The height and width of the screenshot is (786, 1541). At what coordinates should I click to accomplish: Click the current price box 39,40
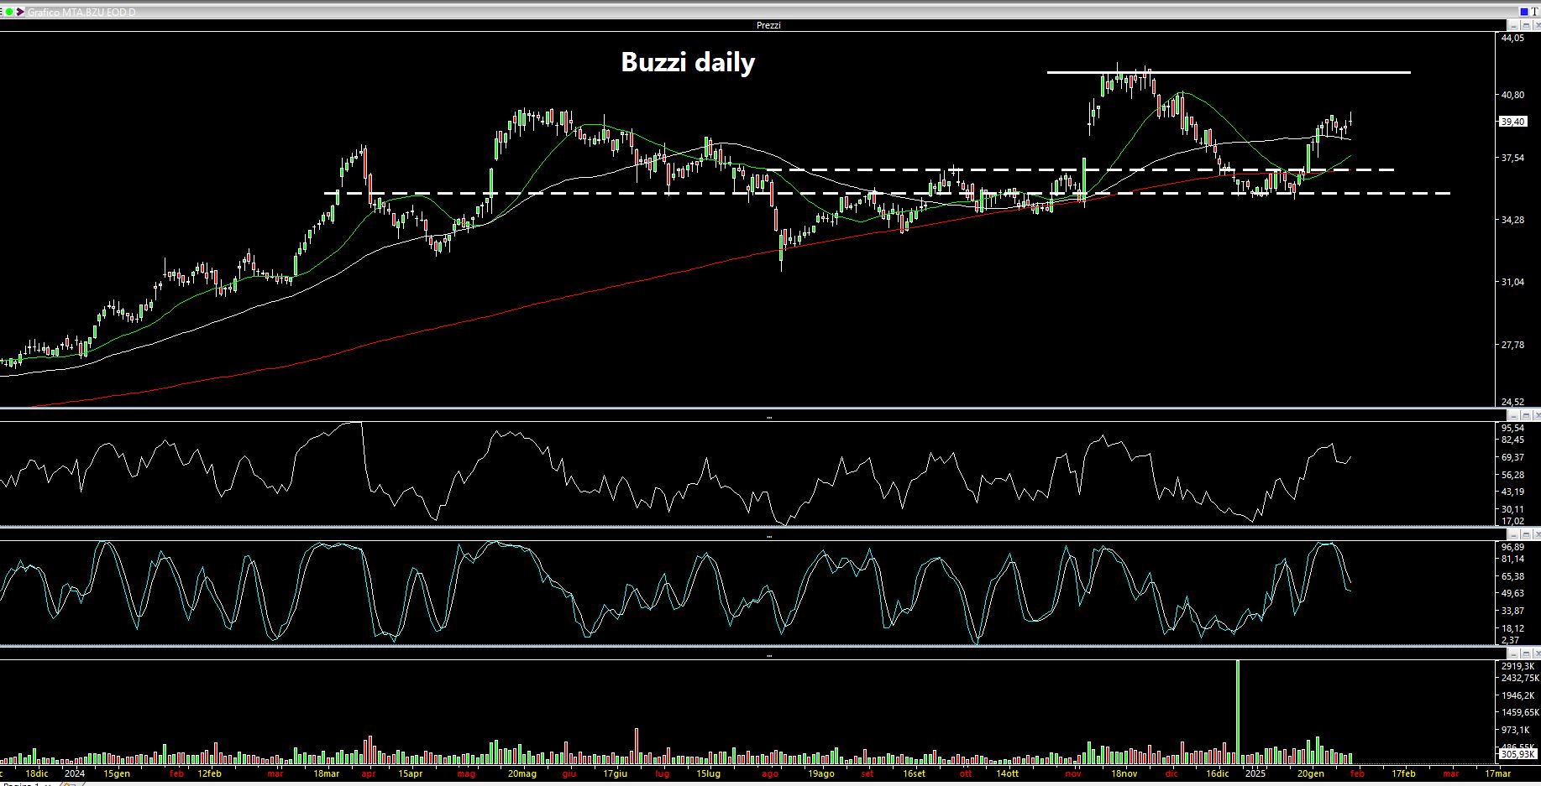click(x=1512, y=122)
